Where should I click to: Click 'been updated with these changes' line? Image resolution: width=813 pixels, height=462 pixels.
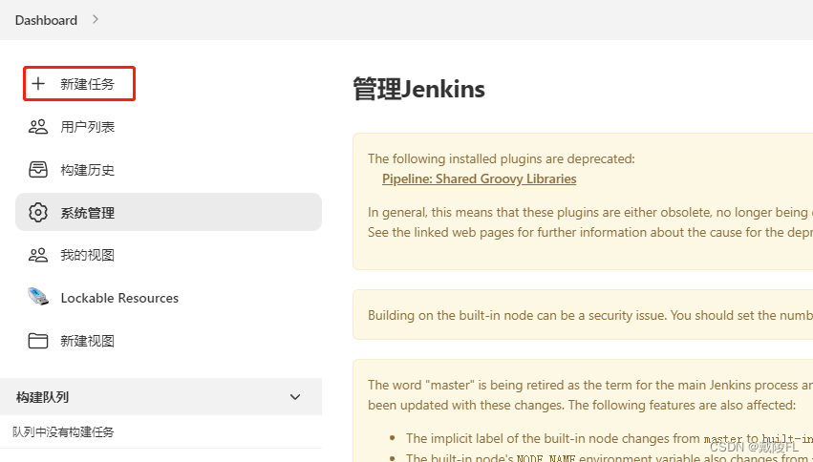582,405
